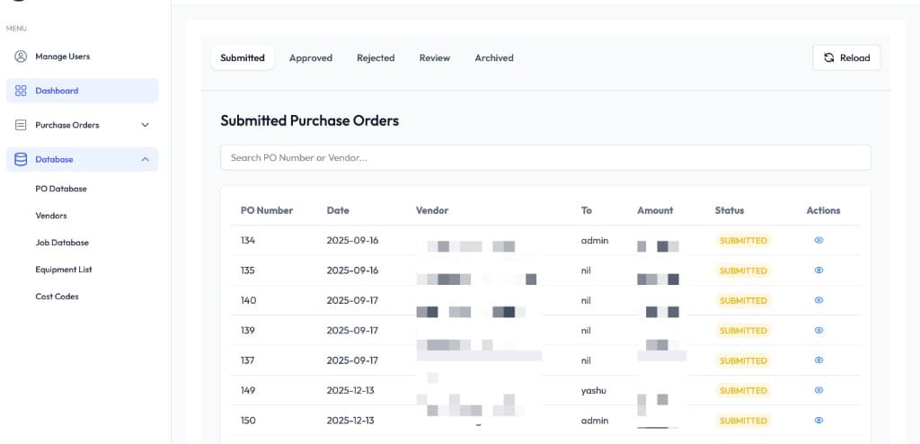Image resolution: width=920 pixels, height=444 pixels.
Task: Select the Archived tab
Action: pyautogui.click(x=494, y=58)
